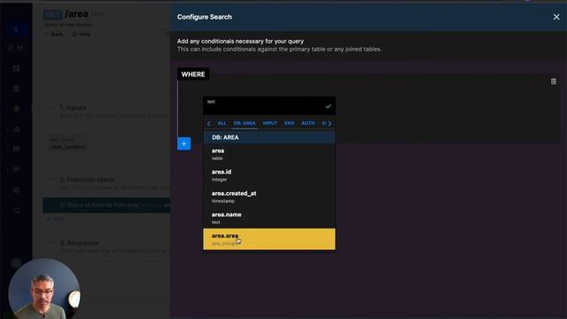Open search magnifier in left sidebar
567x319 pixels.
point(16,211)
